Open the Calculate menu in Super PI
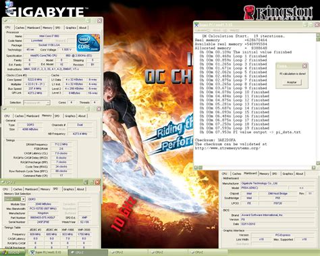The height and width of the screenshot is (256, 320). (203, 30)
